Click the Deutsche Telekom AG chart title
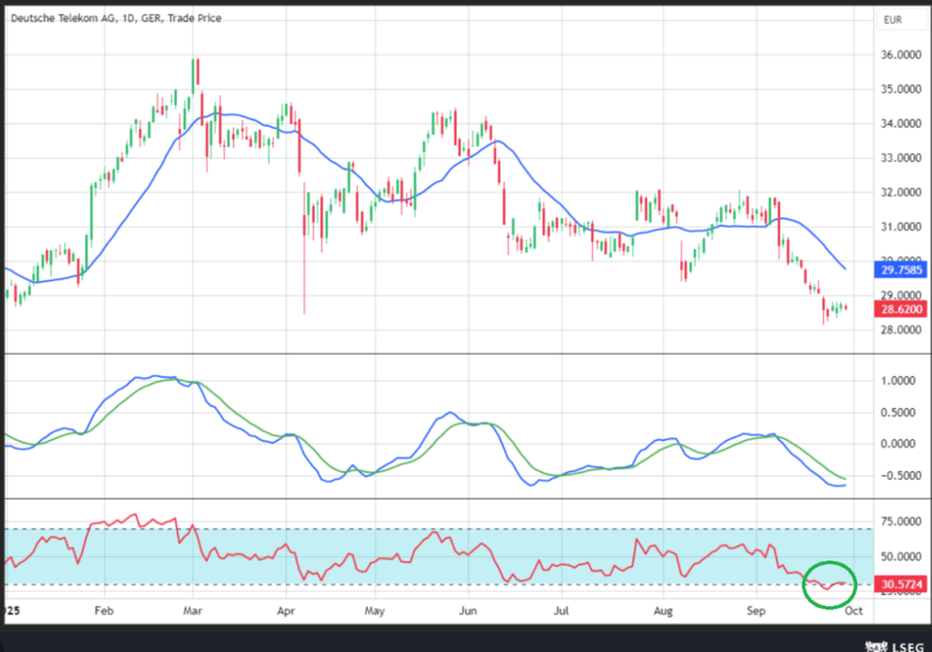The image size is (932, 652). tap(116, 18)
